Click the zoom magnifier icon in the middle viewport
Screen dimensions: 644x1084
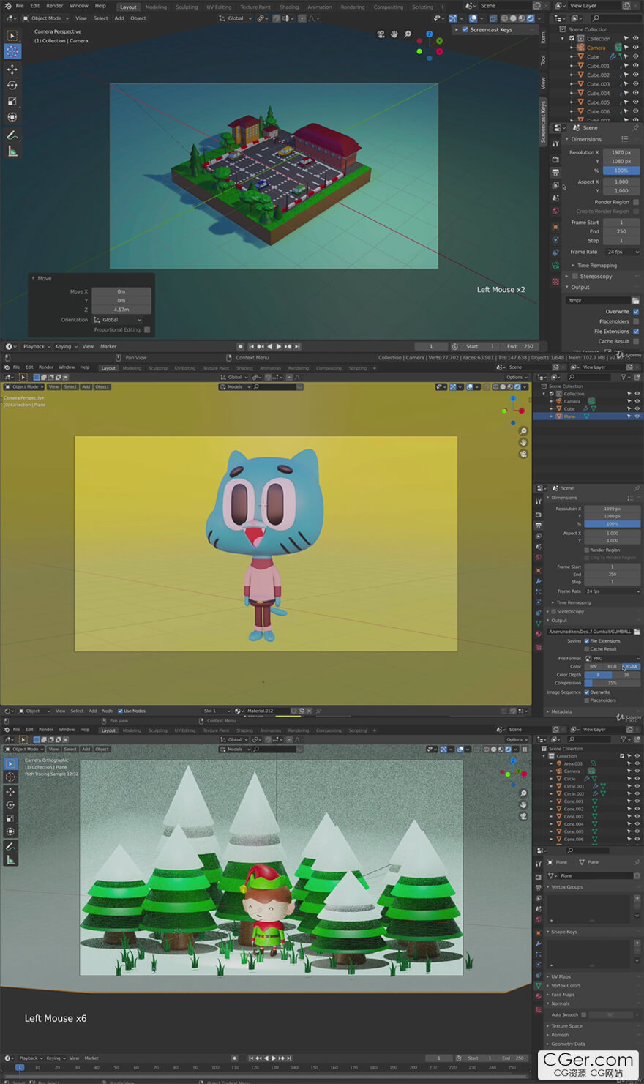point(523,431)
